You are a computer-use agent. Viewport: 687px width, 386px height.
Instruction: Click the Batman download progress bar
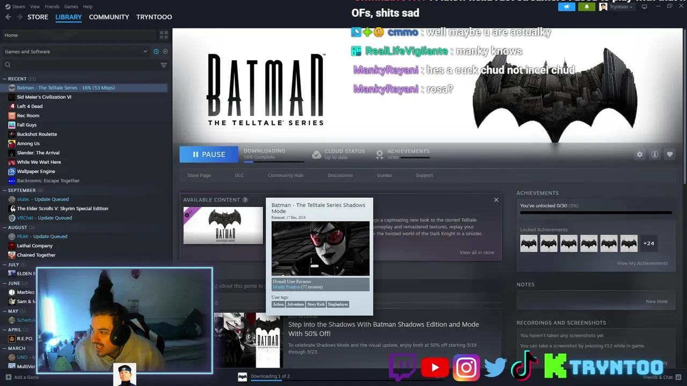(x=274, y=162)
